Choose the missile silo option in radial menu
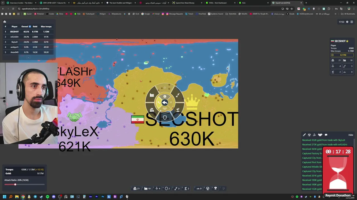The width and height of the screenshot is (357, 200). (177, 95)
